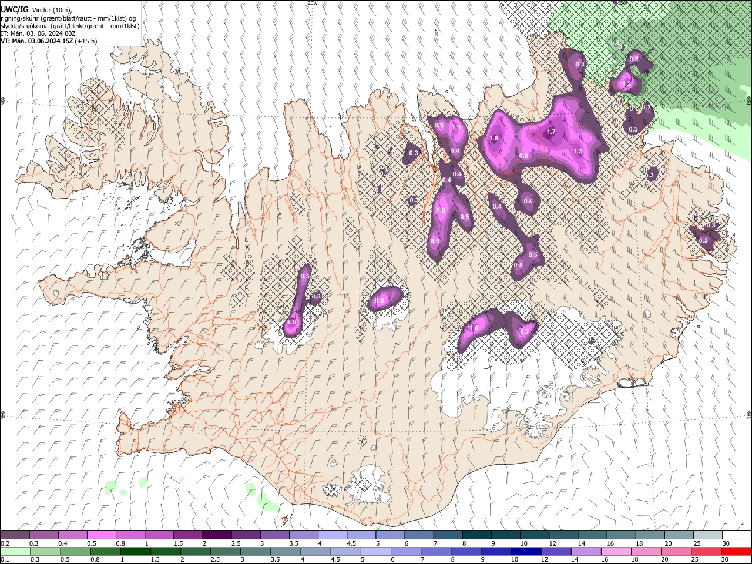The height and width of the screenshot is (564, 752).
Task: Click the 20W longitude label
Action: point(313,3)
